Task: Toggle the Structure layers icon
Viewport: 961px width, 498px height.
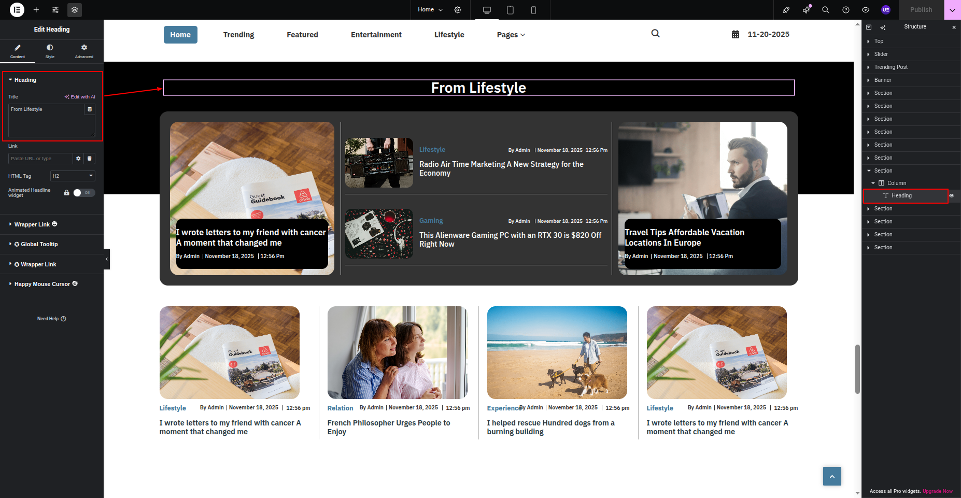Action: pos(75,10)
